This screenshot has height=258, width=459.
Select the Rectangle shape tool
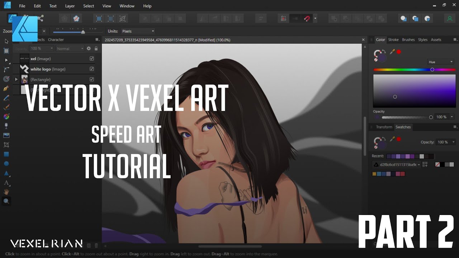click(x=6, y=154)
